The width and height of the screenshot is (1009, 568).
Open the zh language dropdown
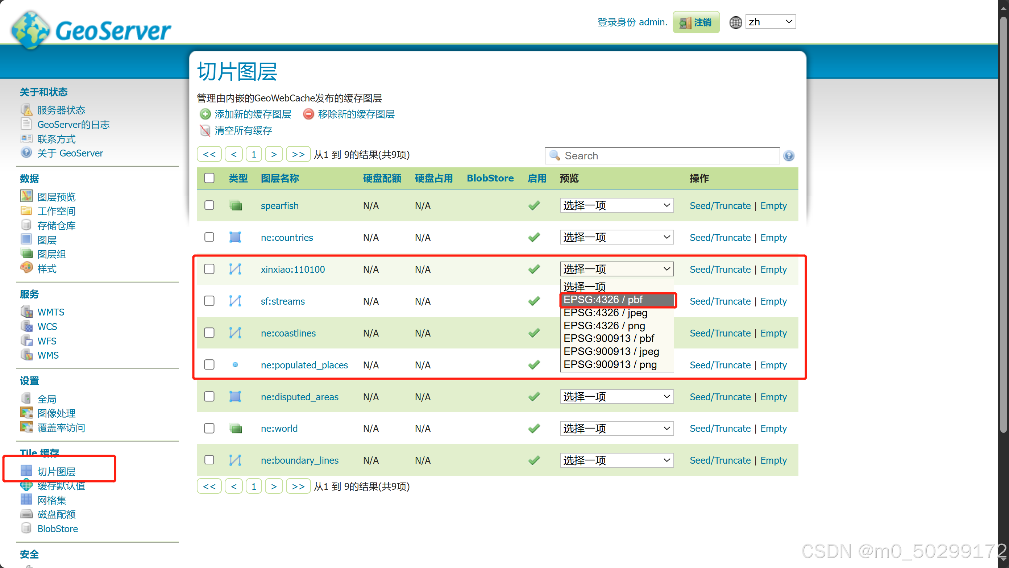pos(771,22)
